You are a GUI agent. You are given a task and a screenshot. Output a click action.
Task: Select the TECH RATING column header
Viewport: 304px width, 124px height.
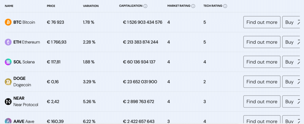pos(213,6)
